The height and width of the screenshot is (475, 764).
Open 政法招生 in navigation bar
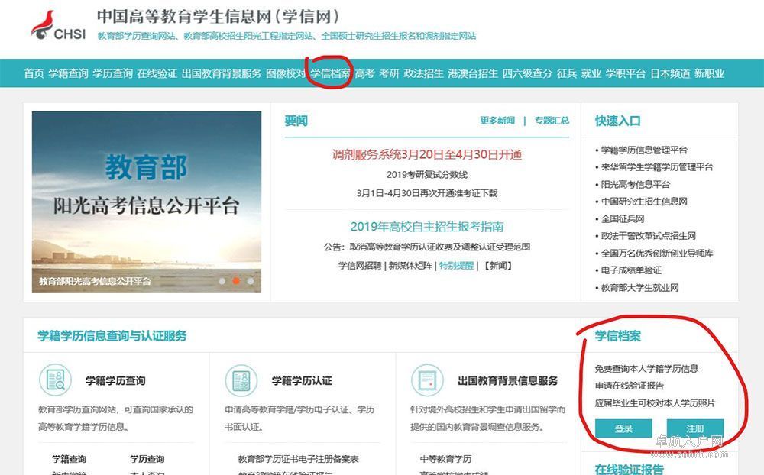pos(424,73)
